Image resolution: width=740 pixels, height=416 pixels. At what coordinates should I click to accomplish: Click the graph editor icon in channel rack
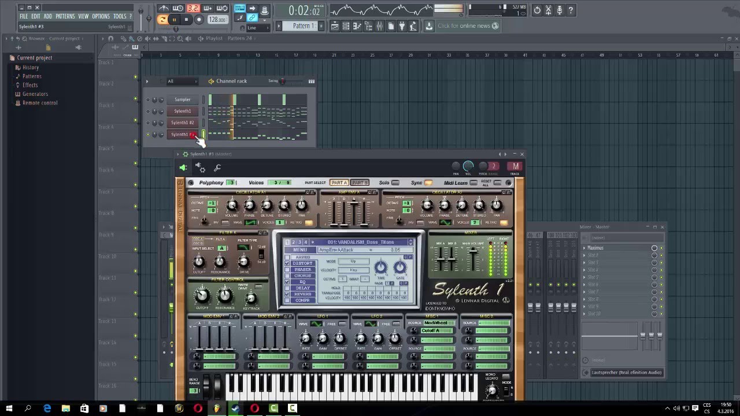click(312, 81)
